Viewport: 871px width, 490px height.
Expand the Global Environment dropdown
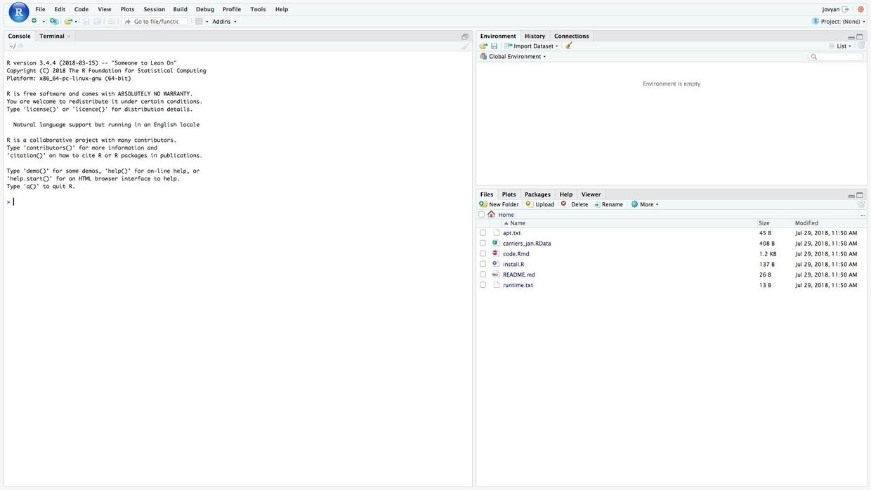(x=516, y=57)
